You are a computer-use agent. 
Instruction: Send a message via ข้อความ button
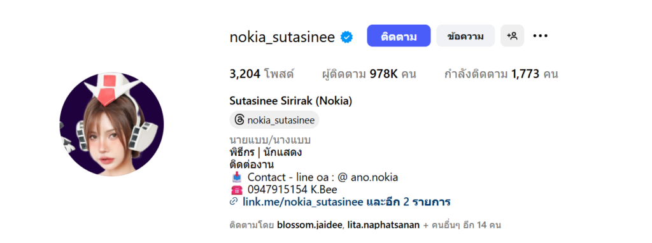(x=465, y=36)
